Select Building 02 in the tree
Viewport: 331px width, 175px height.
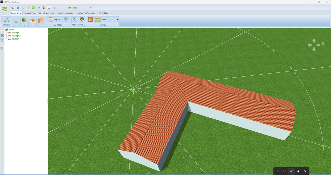16,36
